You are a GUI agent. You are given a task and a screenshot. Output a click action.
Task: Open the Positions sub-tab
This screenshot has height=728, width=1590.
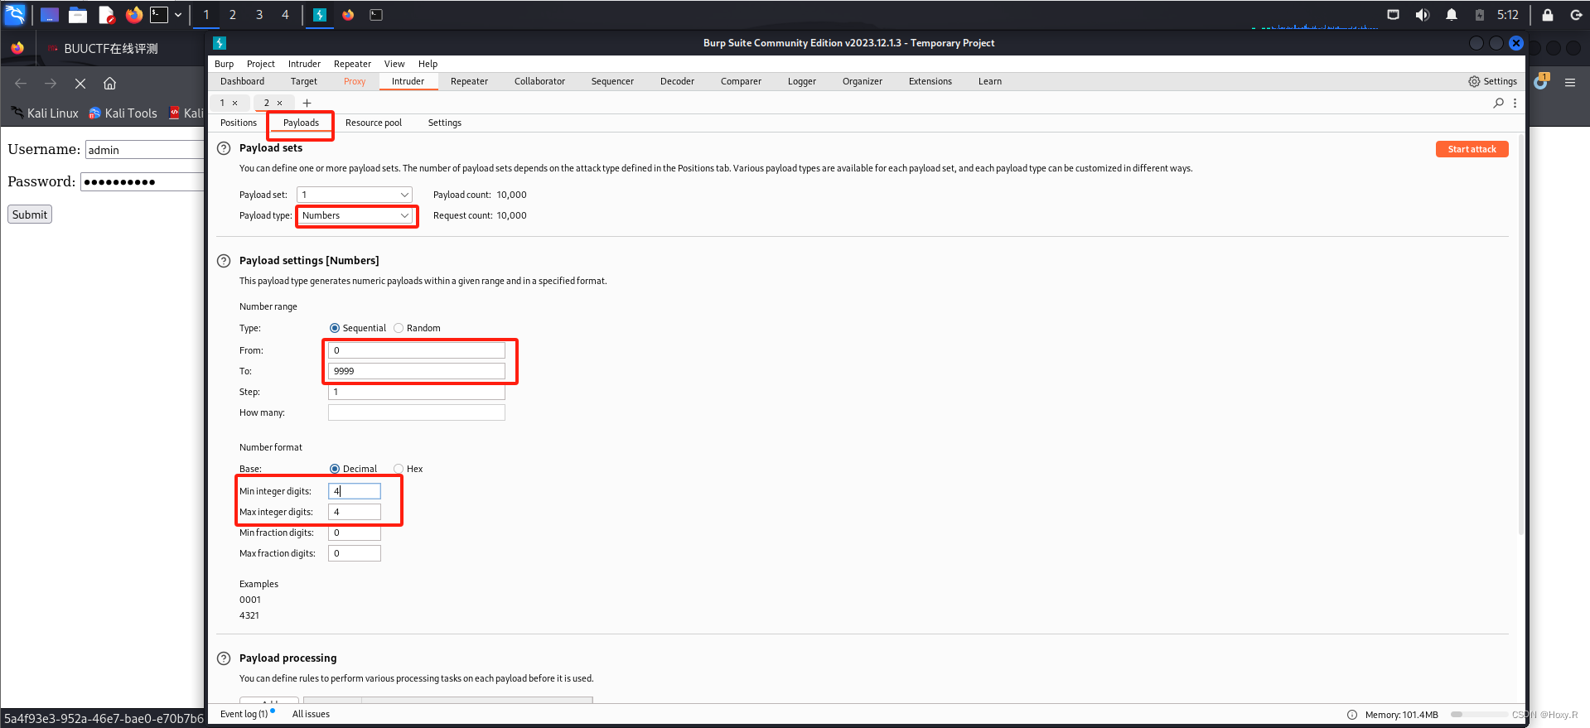coord(239,123)
